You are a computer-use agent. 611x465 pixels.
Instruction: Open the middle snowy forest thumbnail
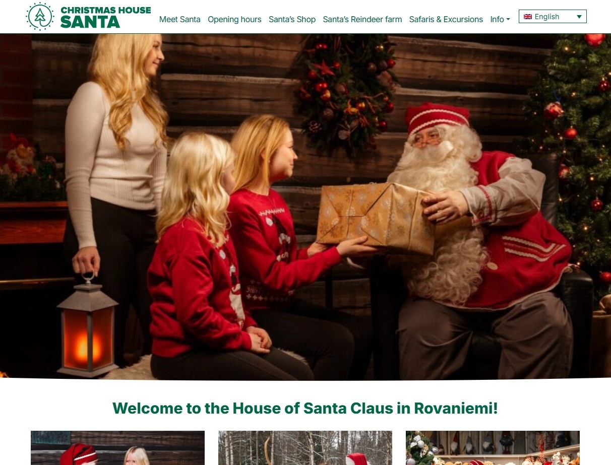[305, 448]
